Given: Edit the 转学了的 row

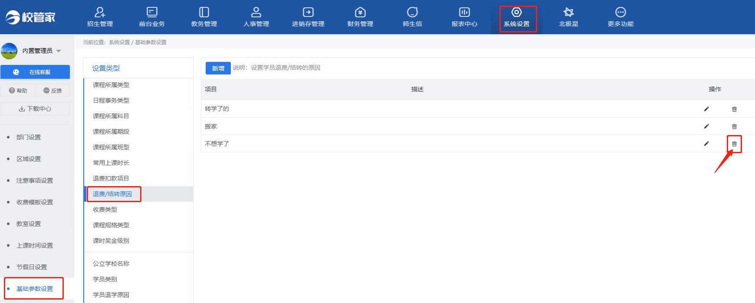Looking at the screenshot, I should pos(706,109).
